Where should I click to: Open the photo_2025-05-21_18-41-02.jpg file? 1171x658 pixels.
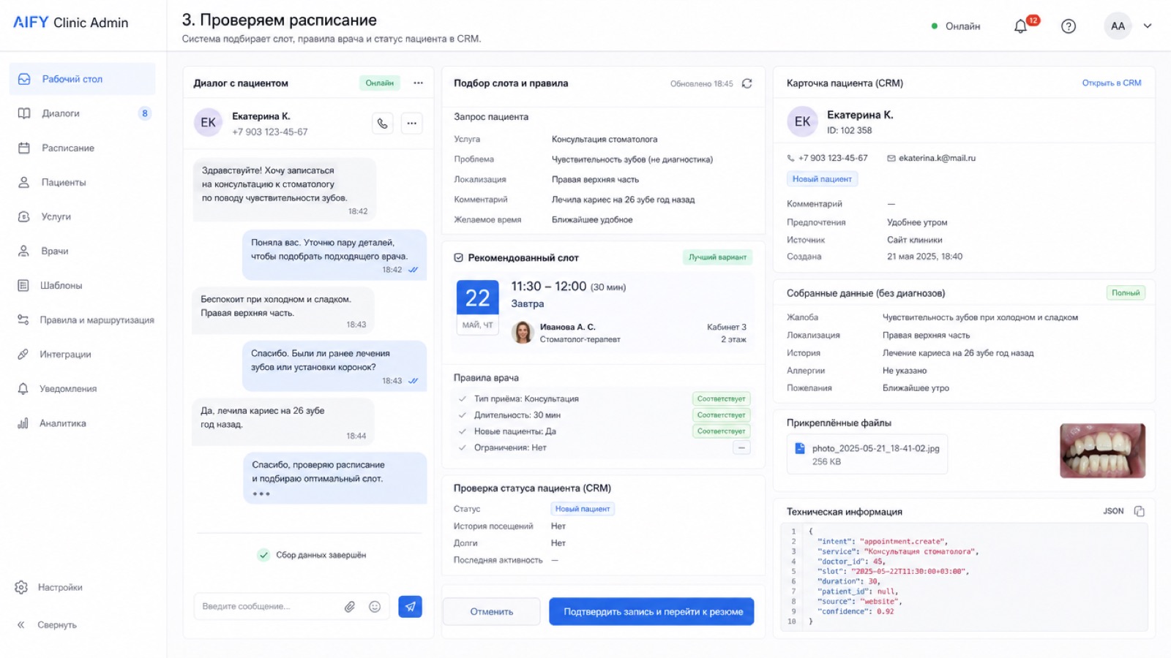coord(867,455)
